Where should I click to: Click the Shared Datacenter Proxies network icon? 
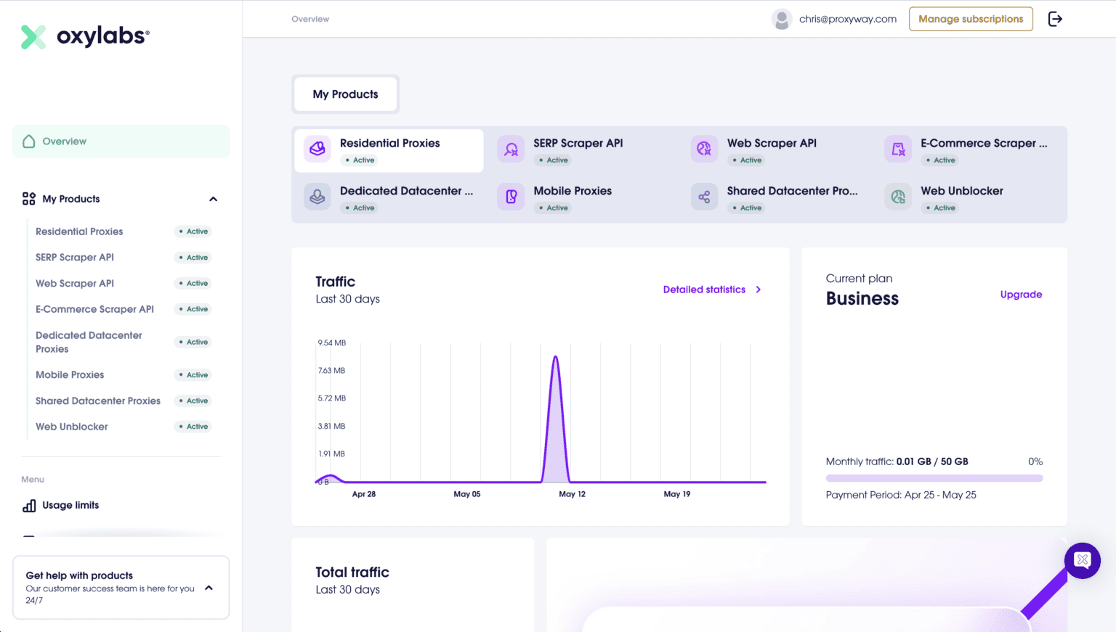[x=704, y=196]
